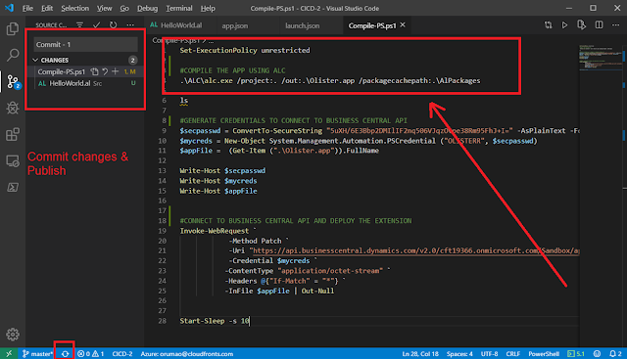
Task: Stage changes for Compile-PS.ps1 with plus icon
Action: click(116, 71)
